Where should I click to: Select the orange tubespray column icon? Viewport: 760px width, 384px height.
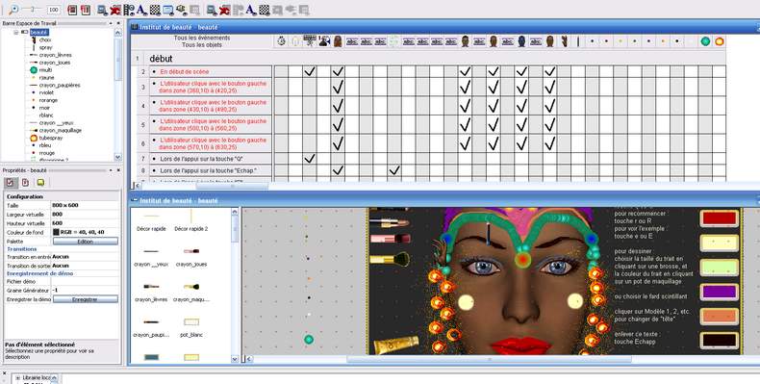click(720, 41)
